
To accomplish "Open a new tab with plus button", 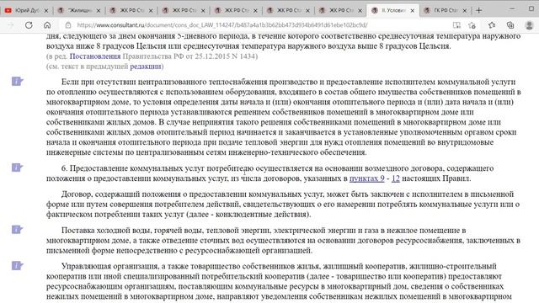I will (x=478, y=10).
